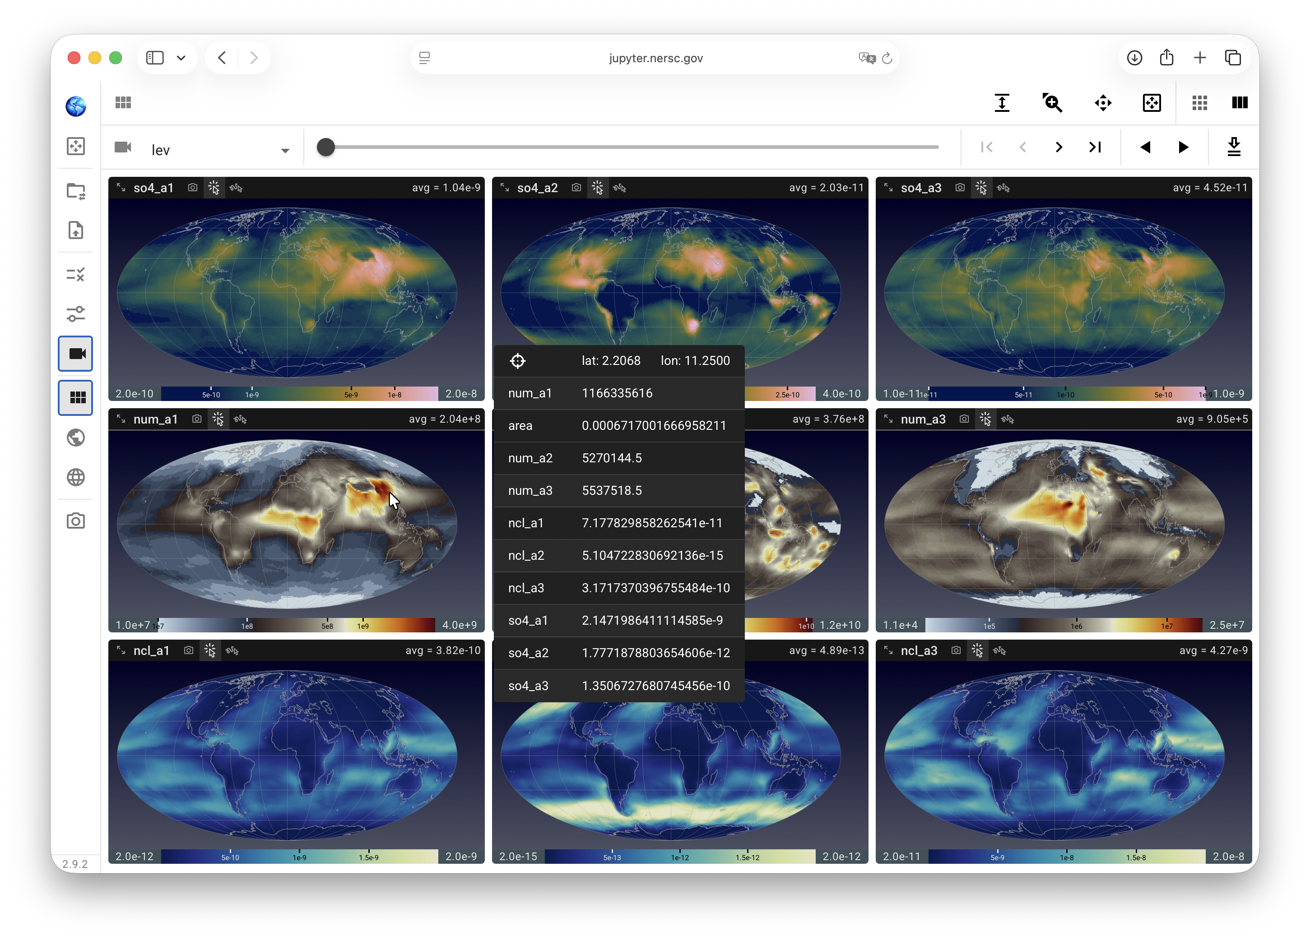Show the browser downloads
This screenshot has height=940, width=1310.
1134,58
